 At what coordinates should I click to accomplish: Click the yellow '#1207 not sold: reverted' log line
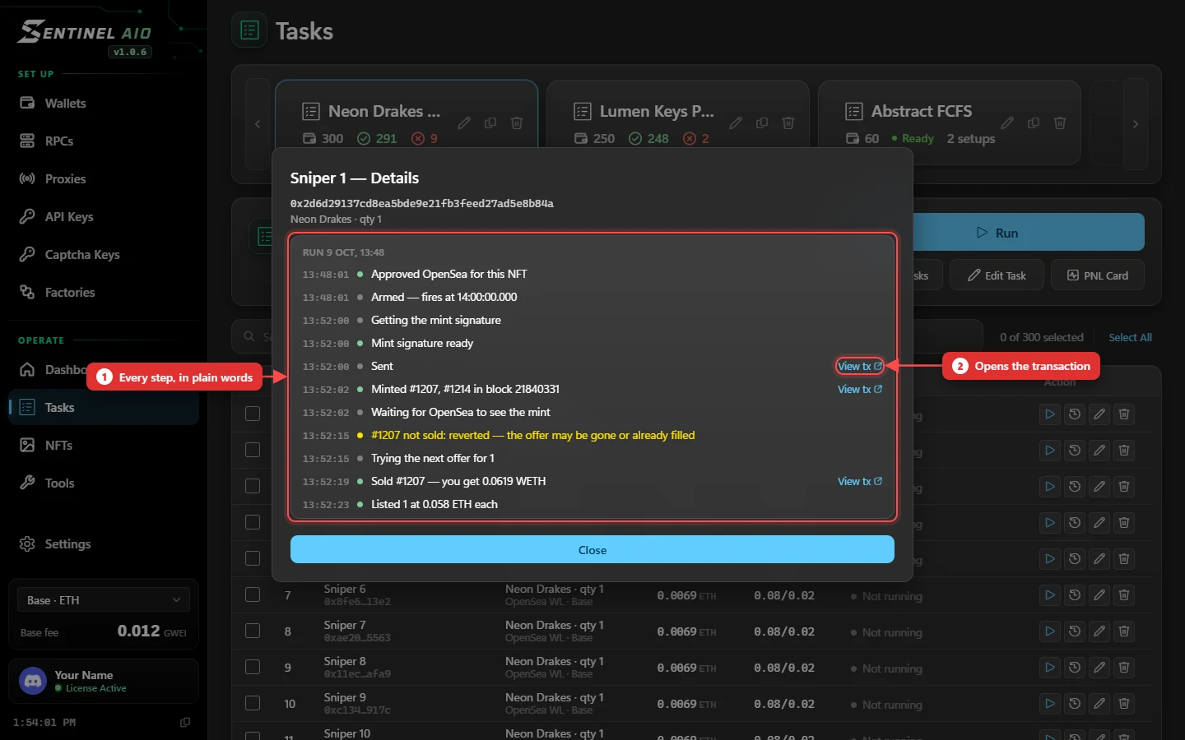(x=532, y=435)
